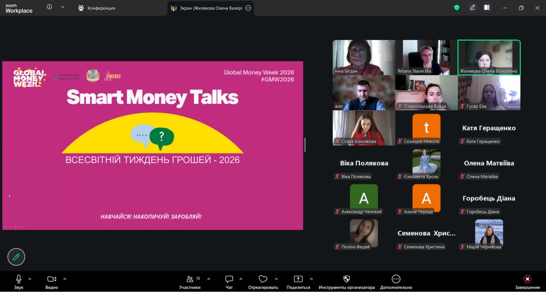
Task: Open the Чат panel
Action: [229, 282]
